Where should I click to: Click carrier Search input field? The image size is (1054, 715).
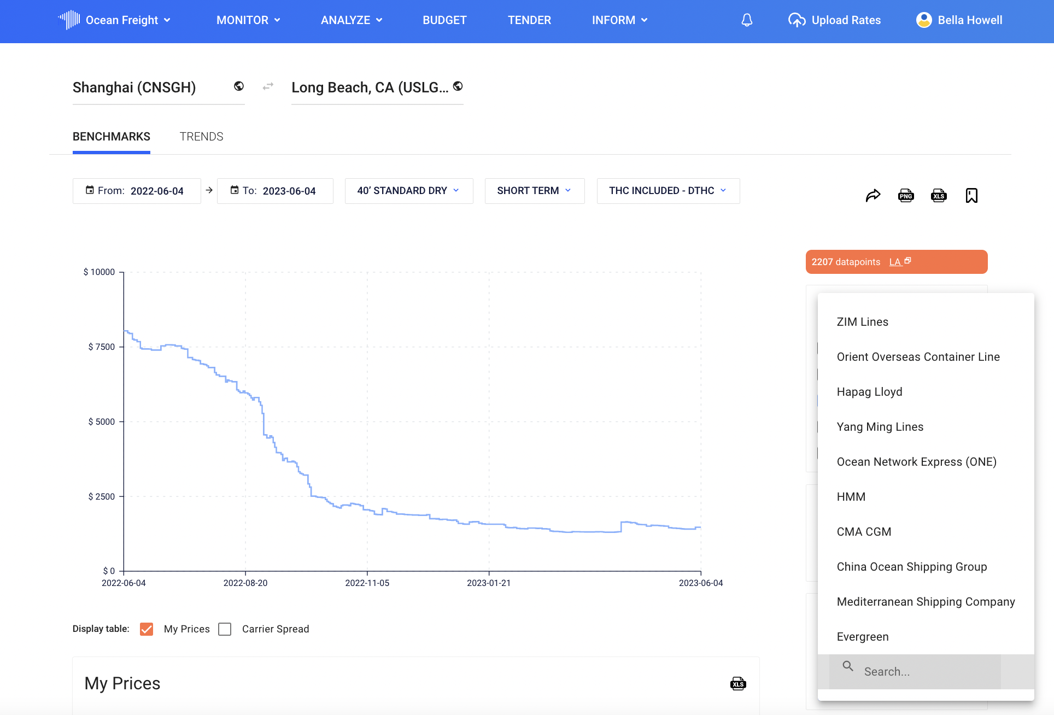pyautogui.click(x=915, y=672)
